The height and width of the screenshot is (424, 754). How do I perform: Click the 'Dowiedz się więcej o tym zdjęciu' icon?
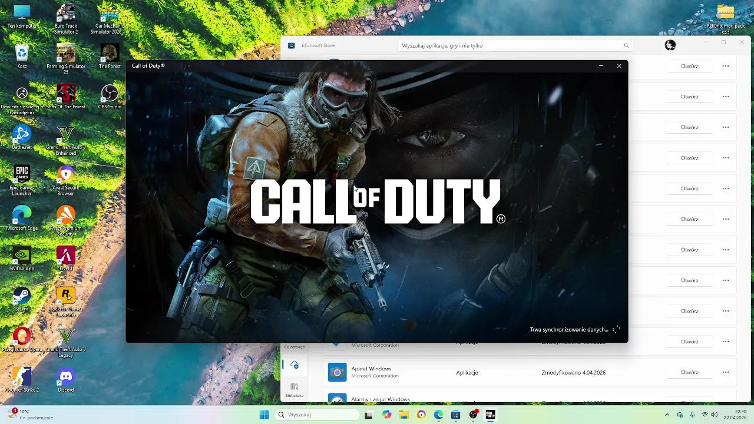[22, 100]
